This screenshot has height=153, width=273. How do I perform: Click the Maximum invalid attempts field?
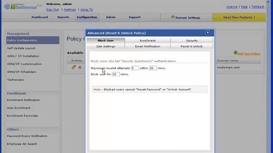pyautogui.click(x=135, y=68)
